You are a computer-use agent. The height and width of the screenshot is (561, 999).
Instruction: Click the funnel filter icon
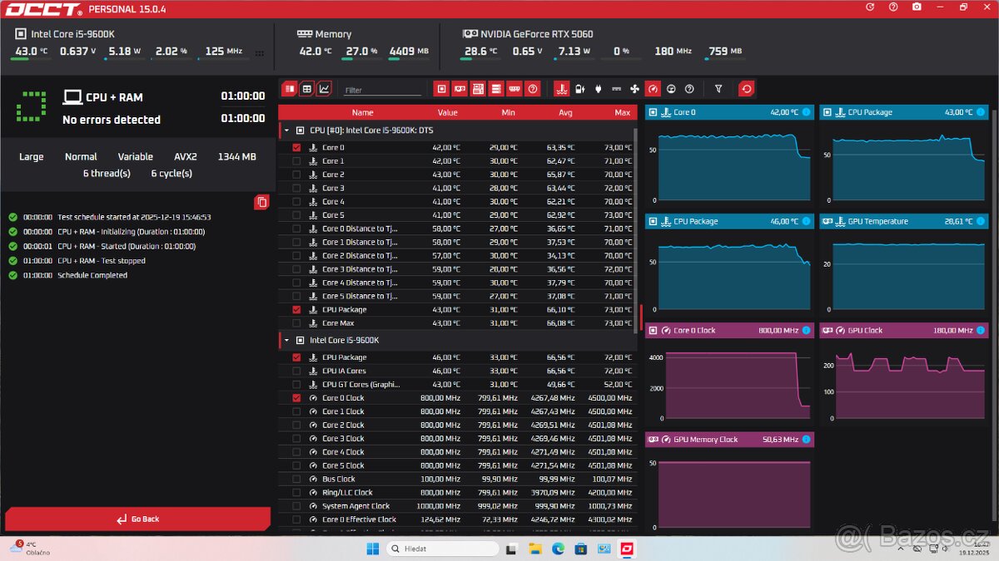pyautogui.click(x=718, y=89)
